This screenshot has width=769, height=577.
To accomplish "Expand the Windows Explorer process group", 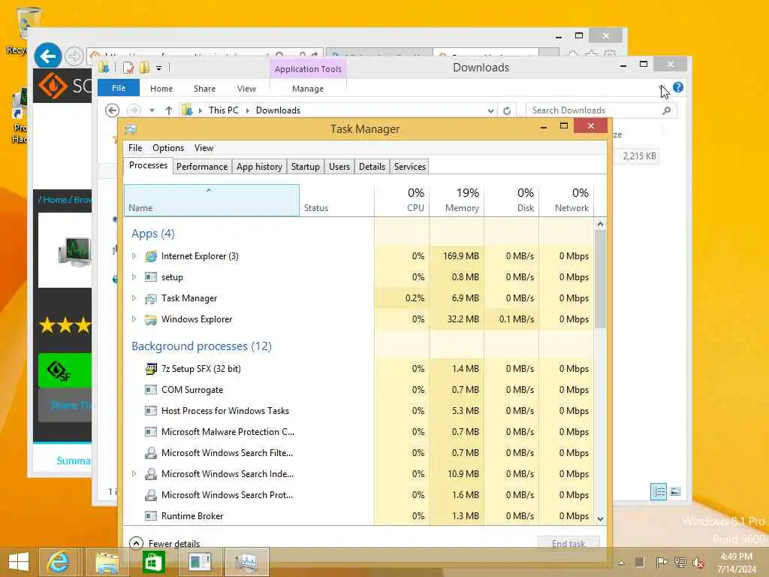I will pos(134,319).
